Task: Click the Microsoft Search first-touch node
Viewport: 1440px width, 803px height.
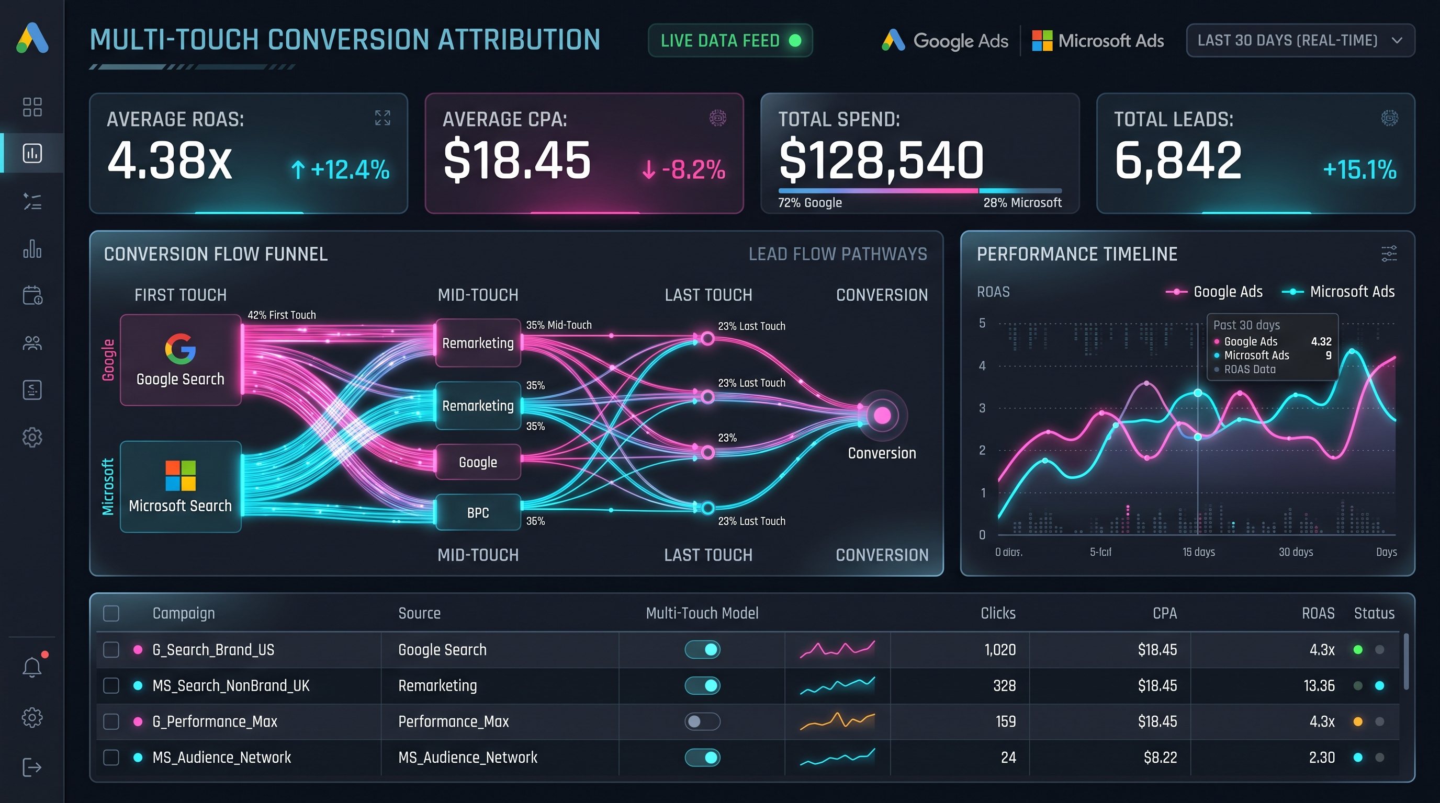Action: click(181, 486)
